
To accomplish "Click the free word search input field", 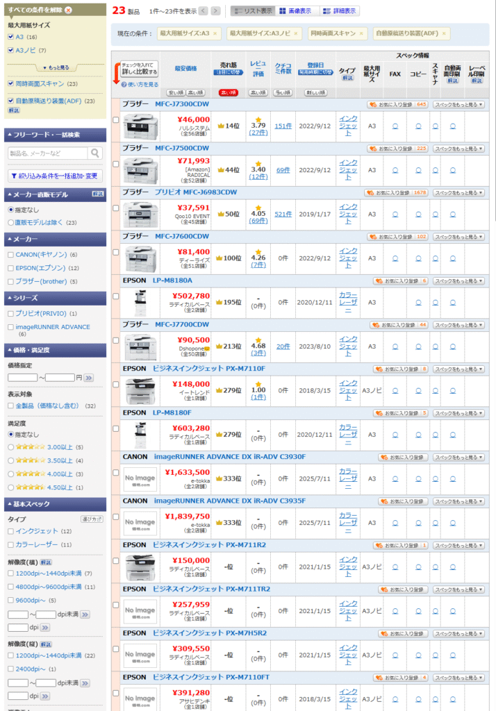I will point(48,153).
